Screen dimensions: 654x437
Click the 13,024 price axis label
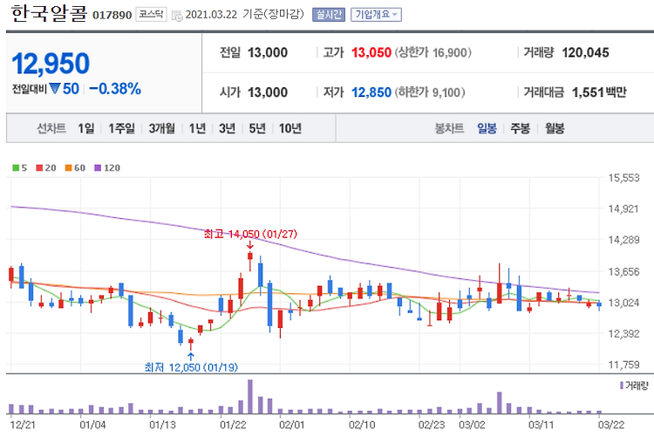click(x=623, y=302)
